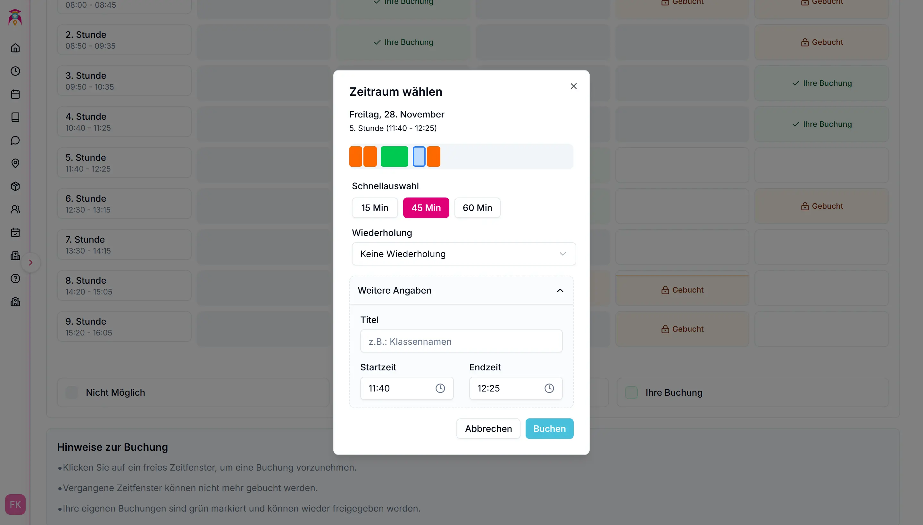
Task: Open the chat bubble sidebar icon
Action: point(15,140)
